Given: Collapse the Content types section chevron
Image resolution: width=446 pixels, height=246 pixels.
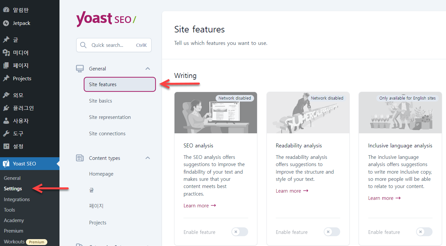Looking at the screenshot, I should pos(148,158).
